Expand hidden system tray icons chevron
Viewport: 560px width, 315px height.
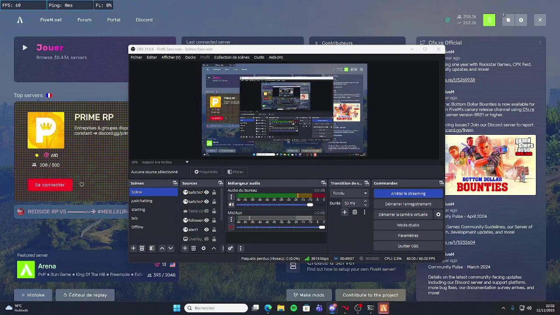(x=503, y=308)
